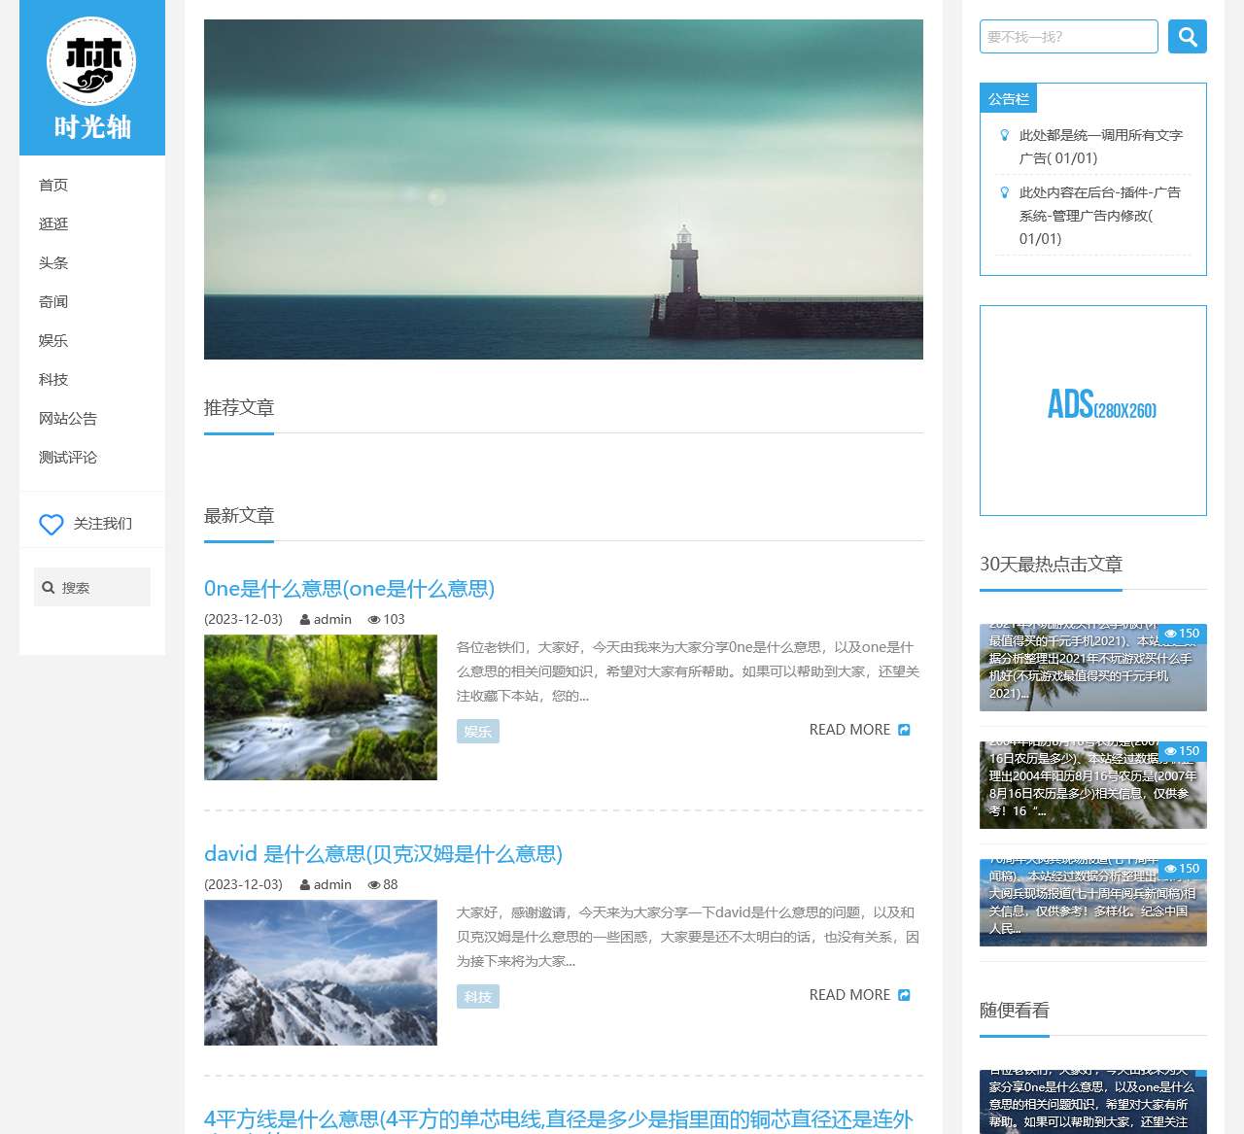Click the admin author icon under 0ne是什么意思

pyautogui.click(x=306, y=619)
